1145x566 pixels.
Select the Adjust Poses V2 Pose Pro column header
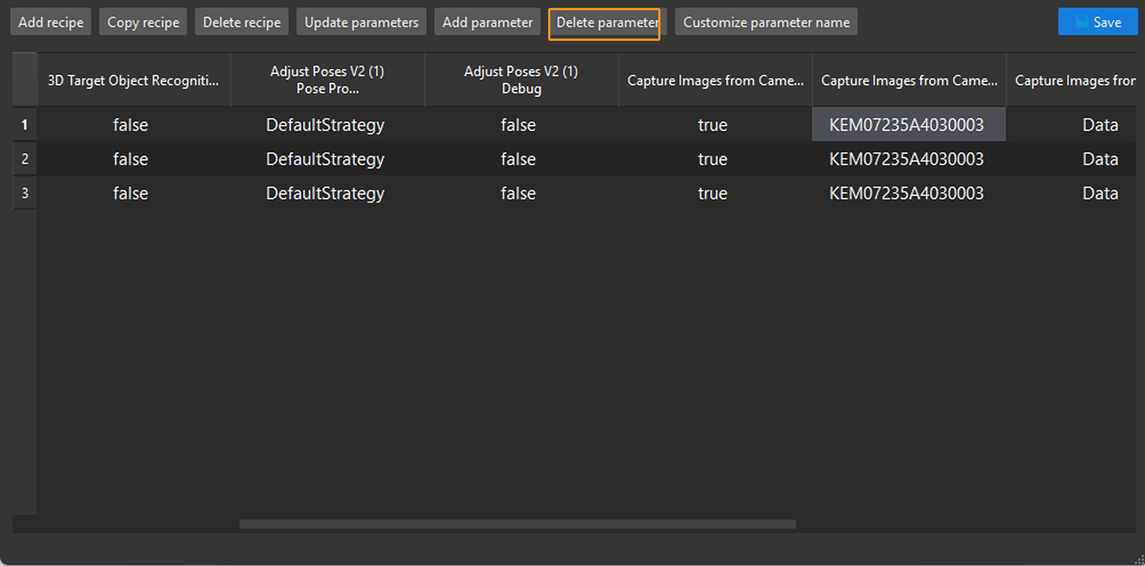coord(327,79)
